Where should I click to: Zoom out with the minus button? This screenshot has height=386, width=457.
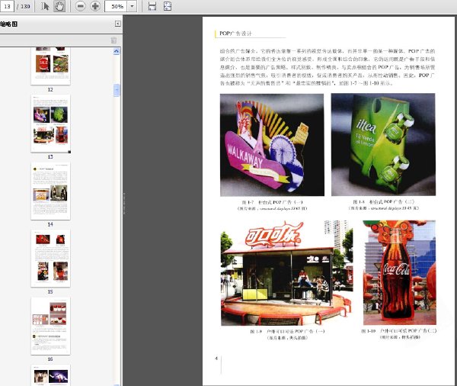coord(81,6)
